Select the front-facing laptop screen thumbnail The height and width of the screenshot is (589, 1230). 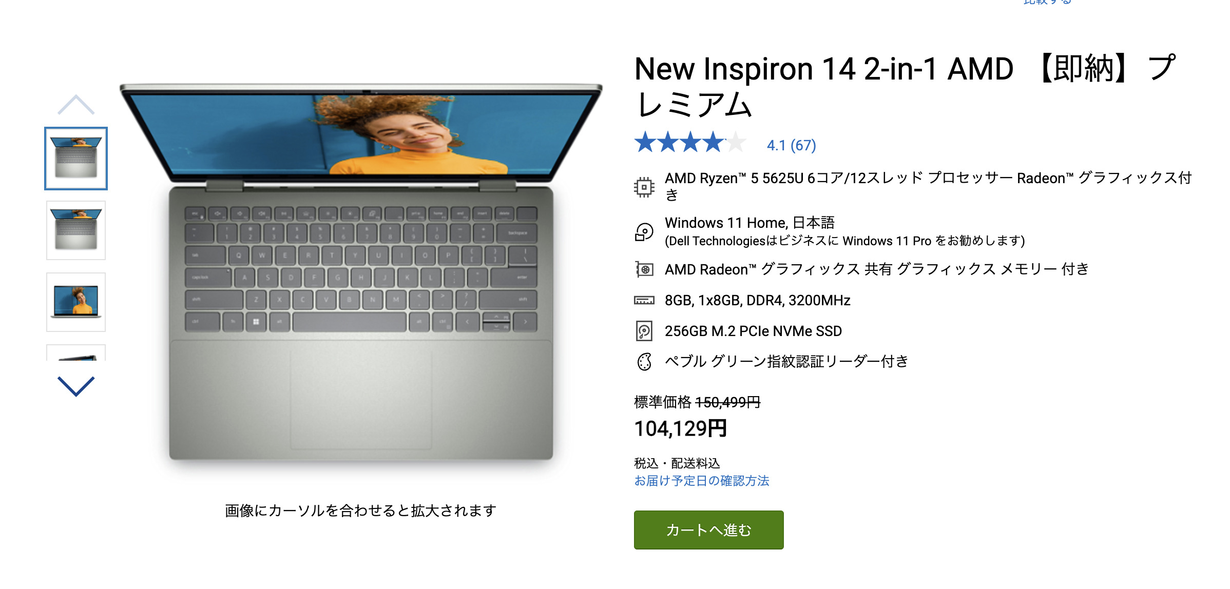point(76,302)
